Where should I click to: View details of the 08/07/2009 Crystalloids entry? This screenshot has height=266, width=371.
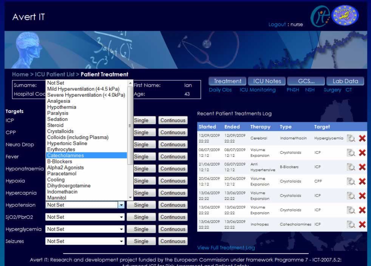click(x=351, y=153)
